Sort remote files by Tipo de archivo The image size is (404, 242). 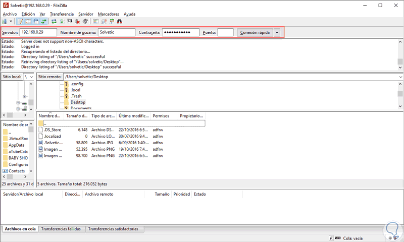click(103, 116)
